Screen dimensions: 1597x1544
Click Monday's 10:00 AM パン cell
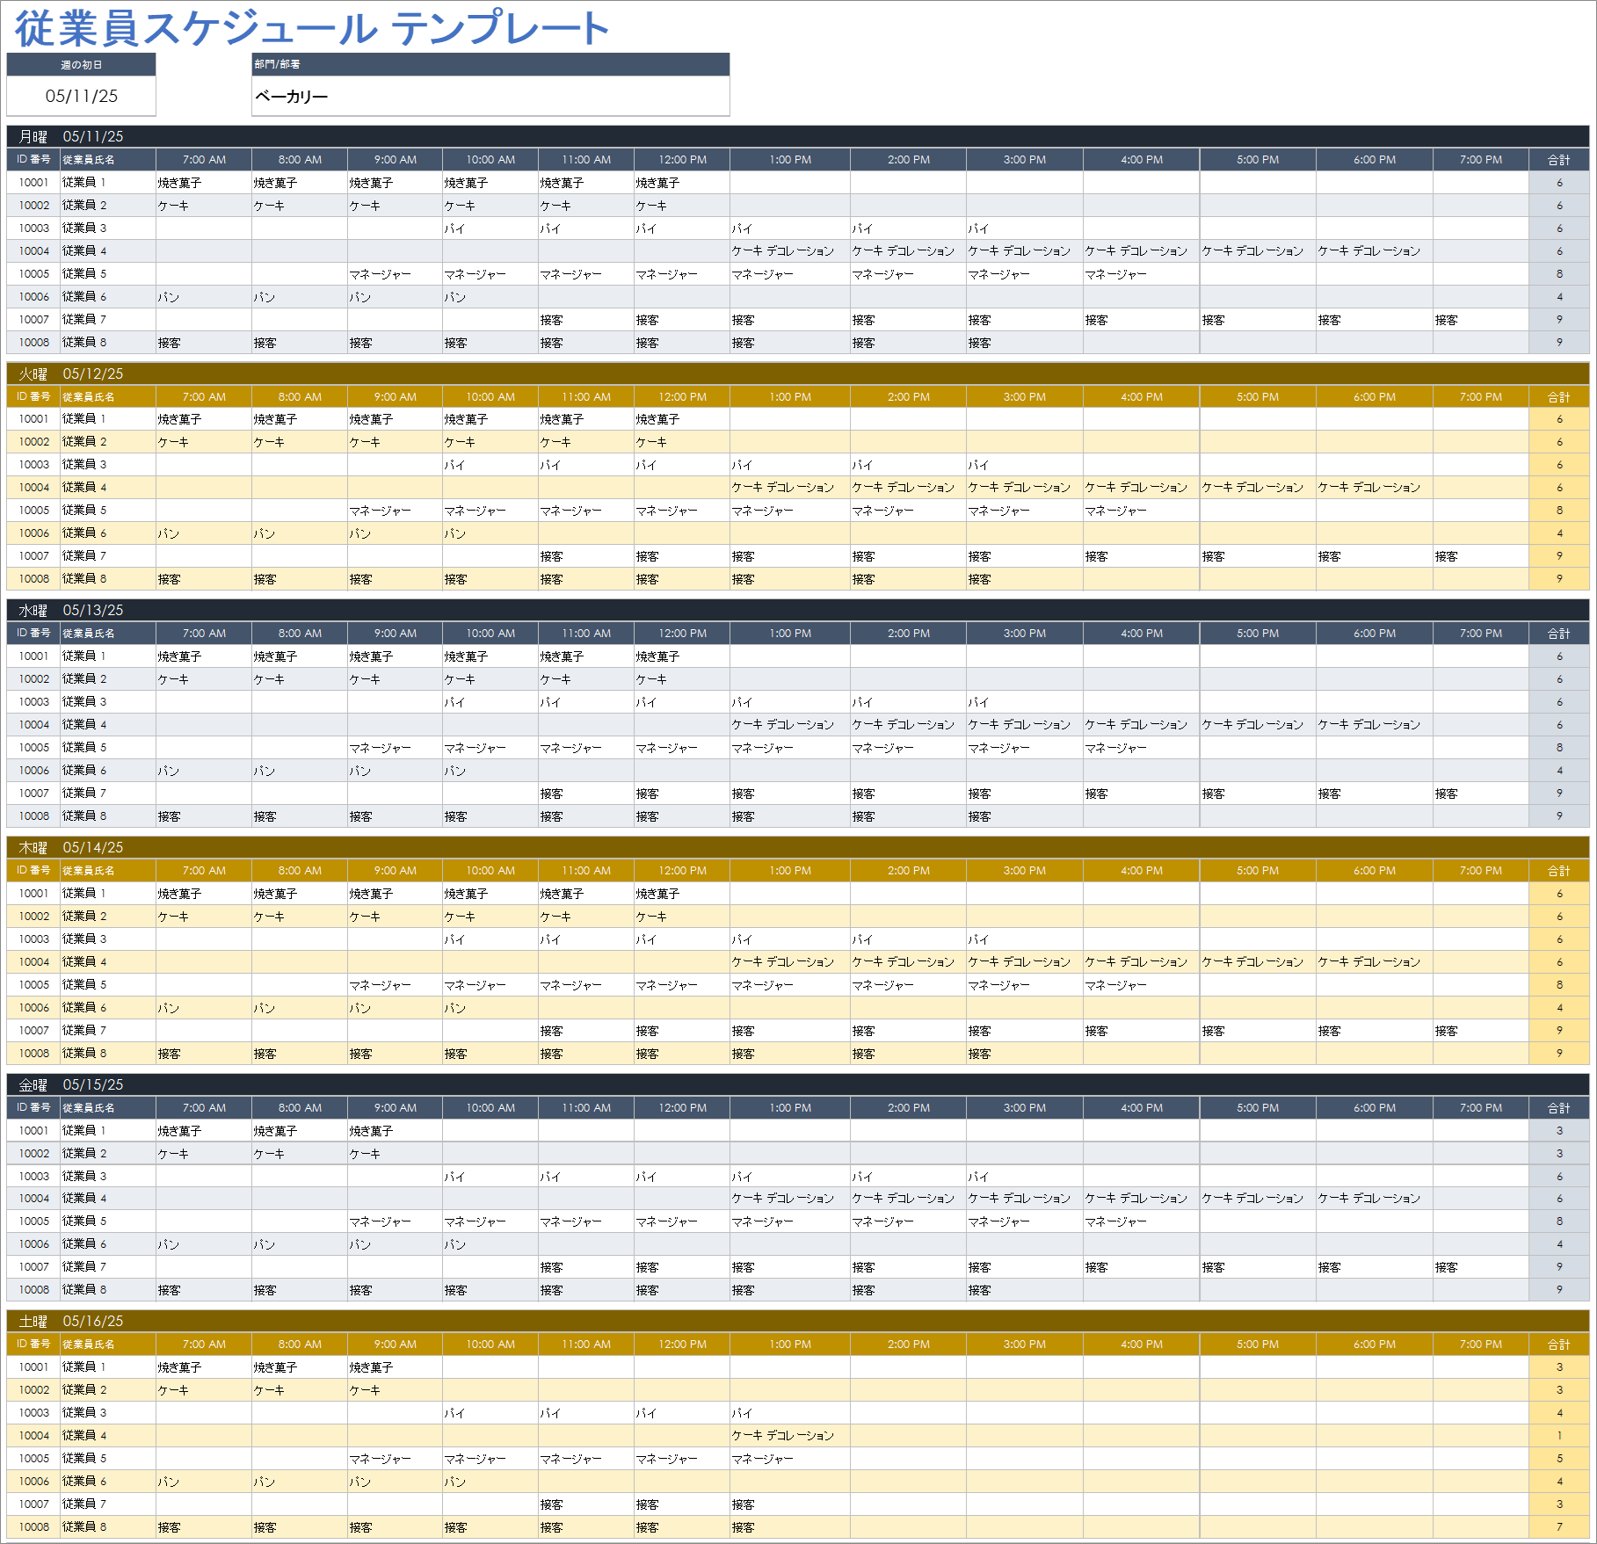click(490, 297)
